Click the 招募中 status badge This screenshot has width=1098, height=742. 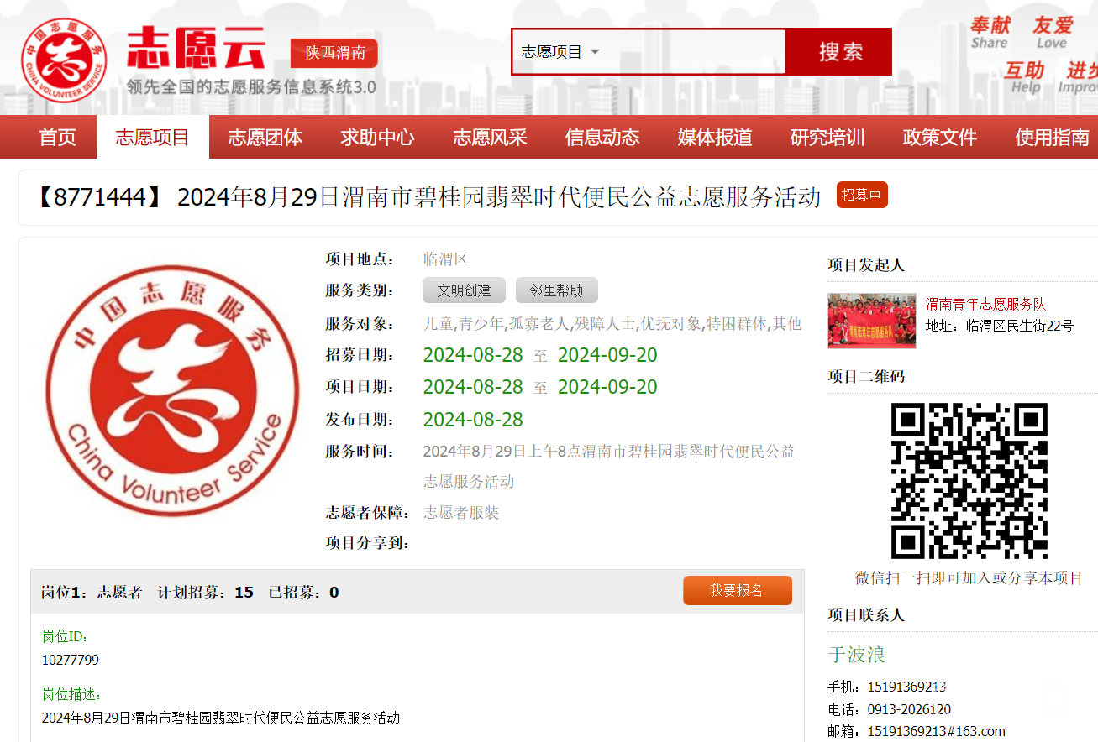(862, 195)
